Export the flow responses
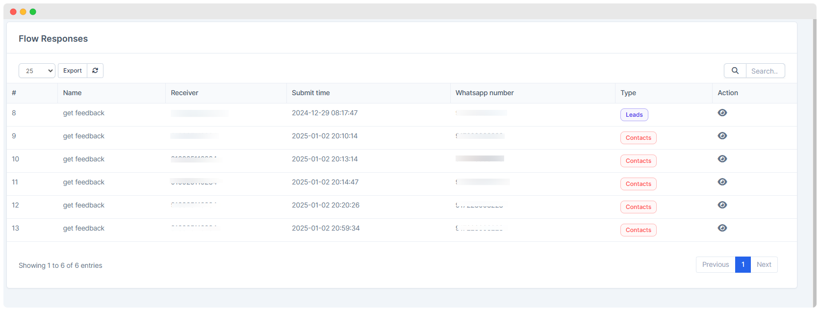 (x=73, y=71)
